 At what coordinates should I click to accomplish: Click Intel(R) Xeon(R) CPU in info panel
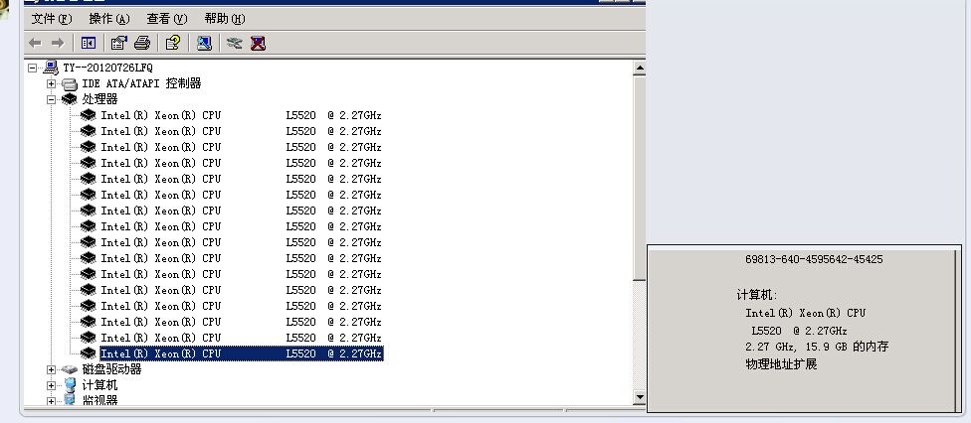805,313
